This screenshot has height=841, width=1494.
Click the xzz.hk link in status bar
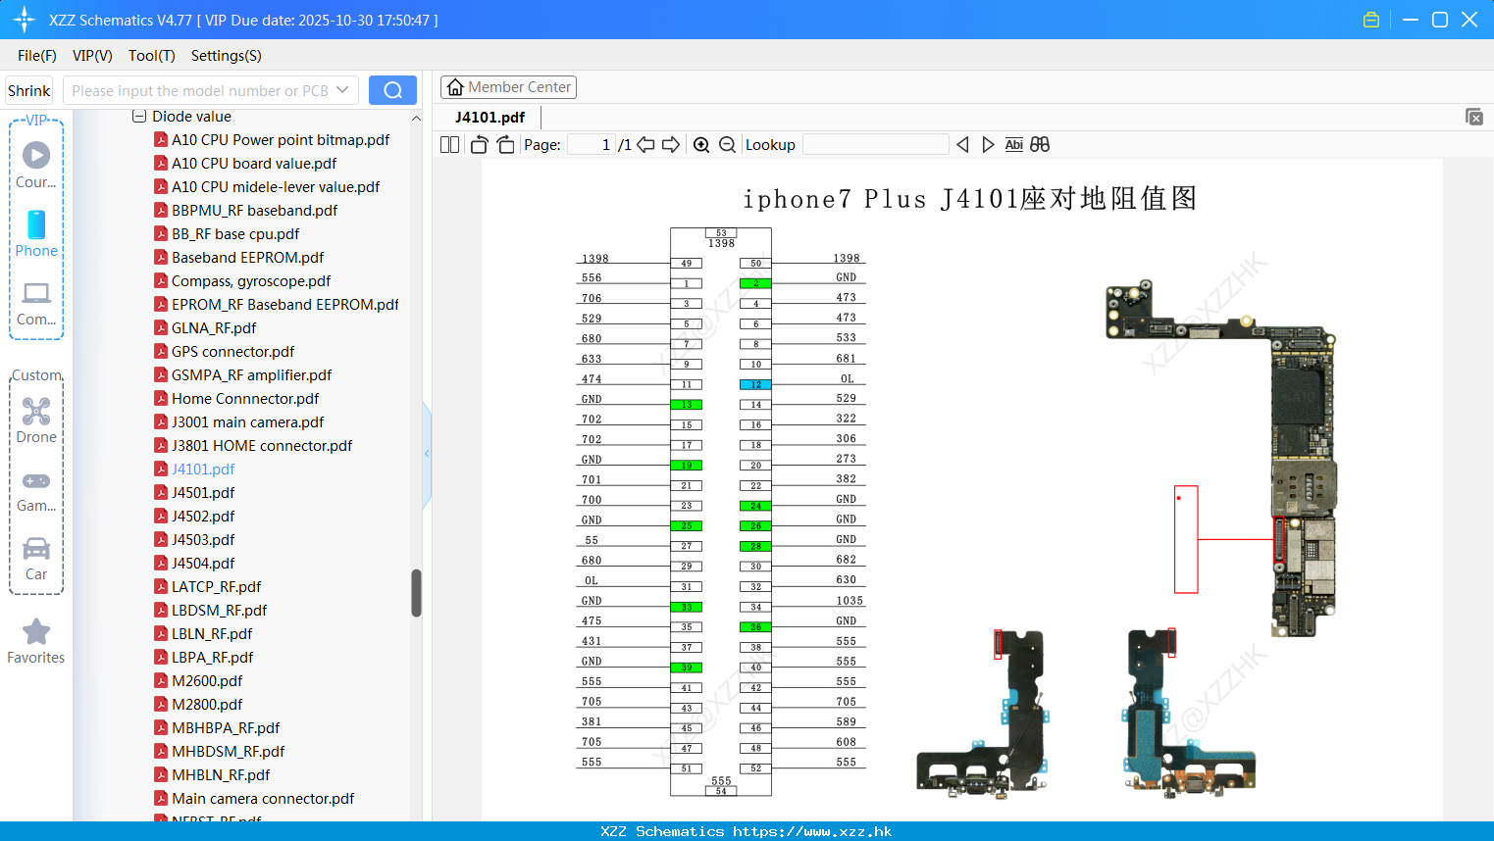(x=812, y=831)
